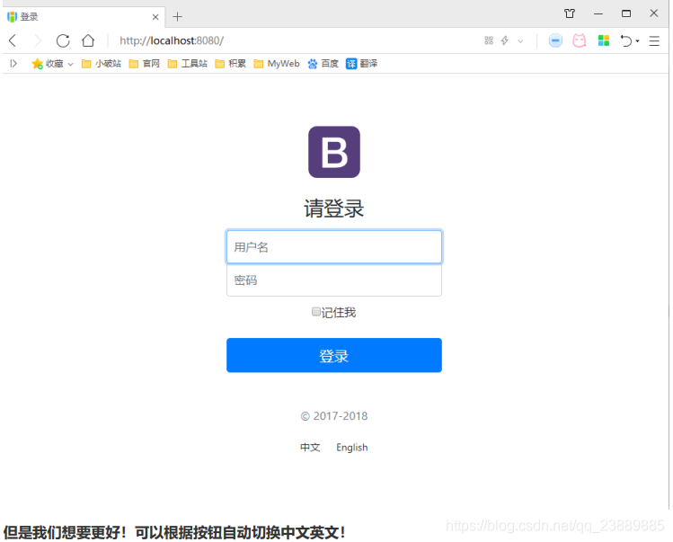The height and width of the screenshot is (542, 673).
Task: Open the skin shirt icon in title bar
Action: pos(570,13)
